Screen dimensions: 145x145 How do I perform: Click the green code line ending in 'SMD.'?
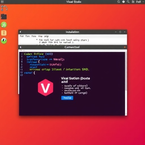point(59,69)
